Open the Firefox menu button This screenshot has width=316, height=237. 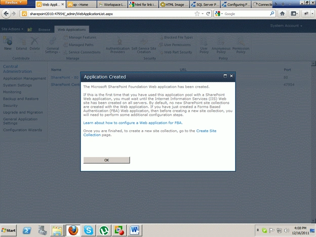14,3
